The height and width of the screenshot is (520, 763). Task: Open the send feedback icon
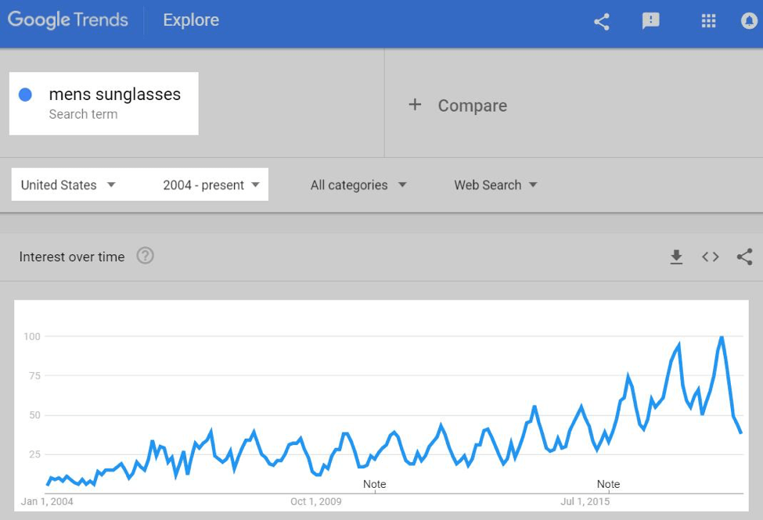(x=650, y=21)
